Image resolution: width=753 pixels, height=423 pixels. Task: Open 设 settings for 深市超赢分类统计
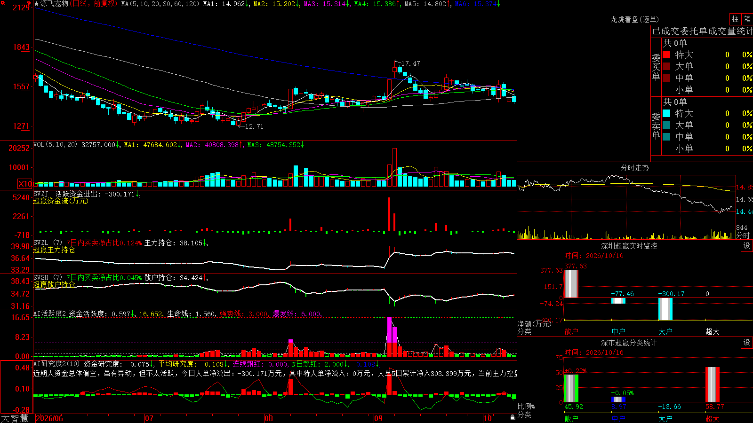click(747, 343)
